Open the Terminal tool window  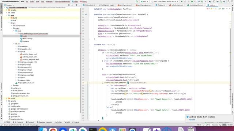coord(30,122)
